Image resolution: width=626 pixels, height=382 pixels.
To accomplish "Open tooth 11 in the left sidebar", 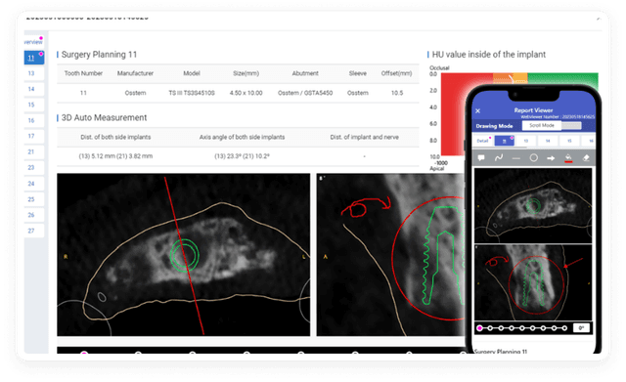I will (x=34, y=58).
